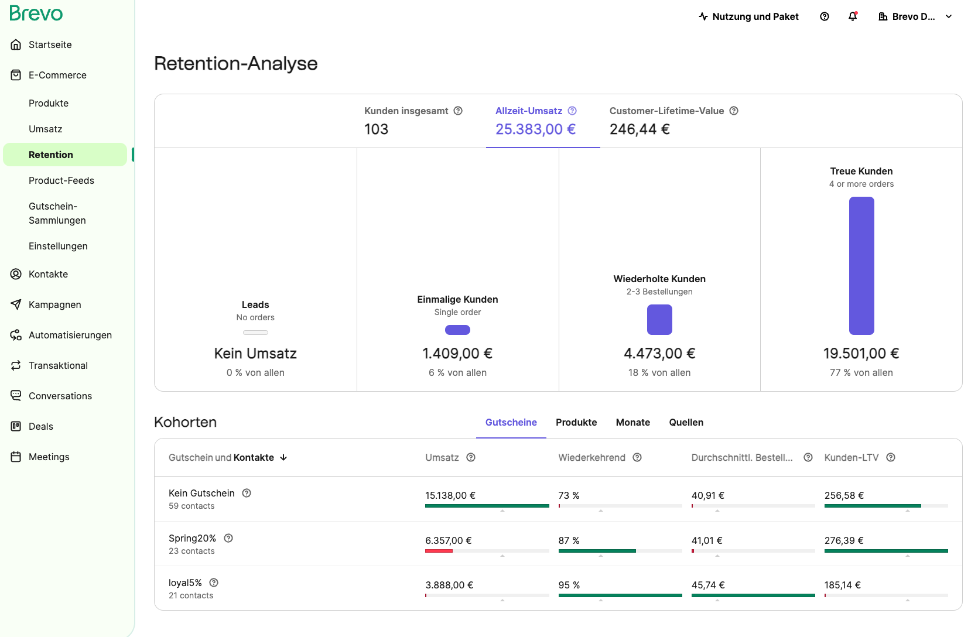Click the building icon next to Brevo D...
This screenshot has height=637, width=978.
(883, 16)
